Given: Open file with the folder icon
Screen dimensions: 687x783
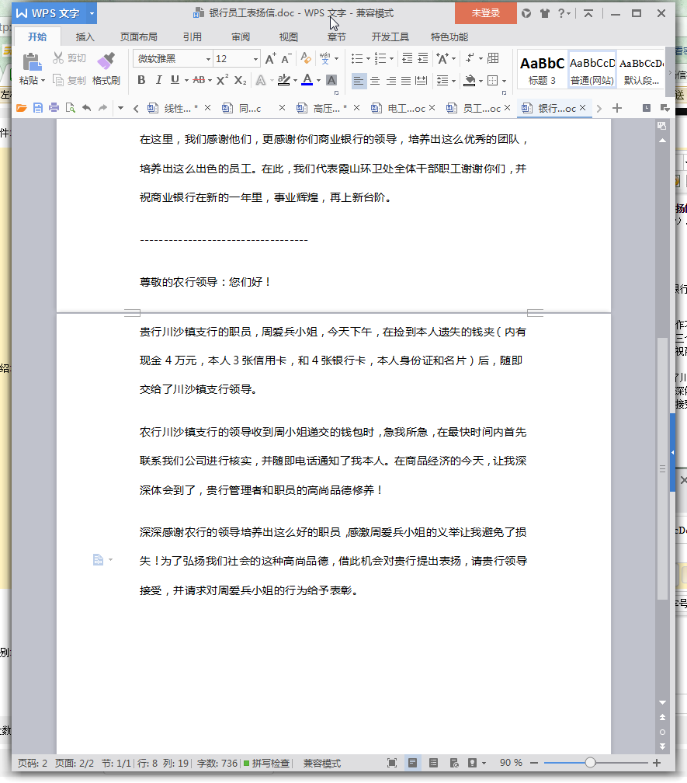Looking at the screenshot, I should 22,108.
